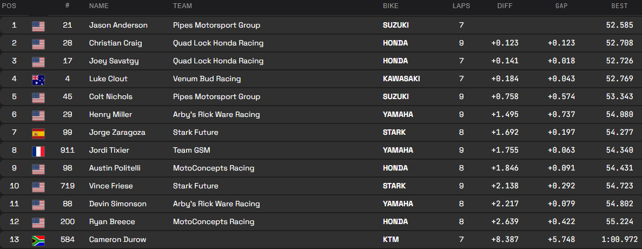Image resolution: width=642 pixels, height=249 pixels.
Task: Select rider Joey Savatgy
Action: point(114,61)
